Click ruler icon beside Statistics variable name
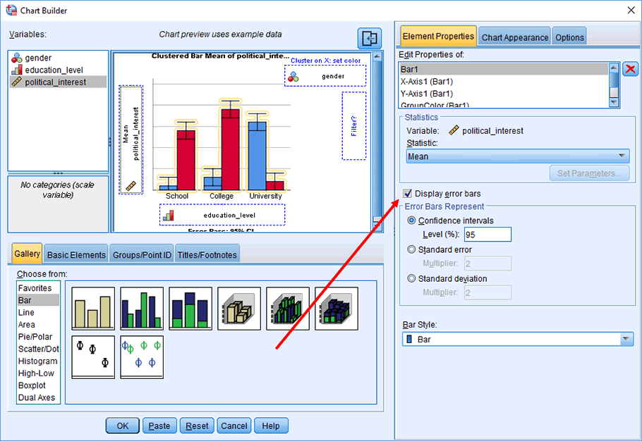 click(x=454, y=130)
